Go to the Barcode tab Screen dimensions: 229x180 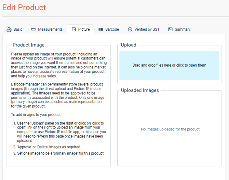[112, 29]
